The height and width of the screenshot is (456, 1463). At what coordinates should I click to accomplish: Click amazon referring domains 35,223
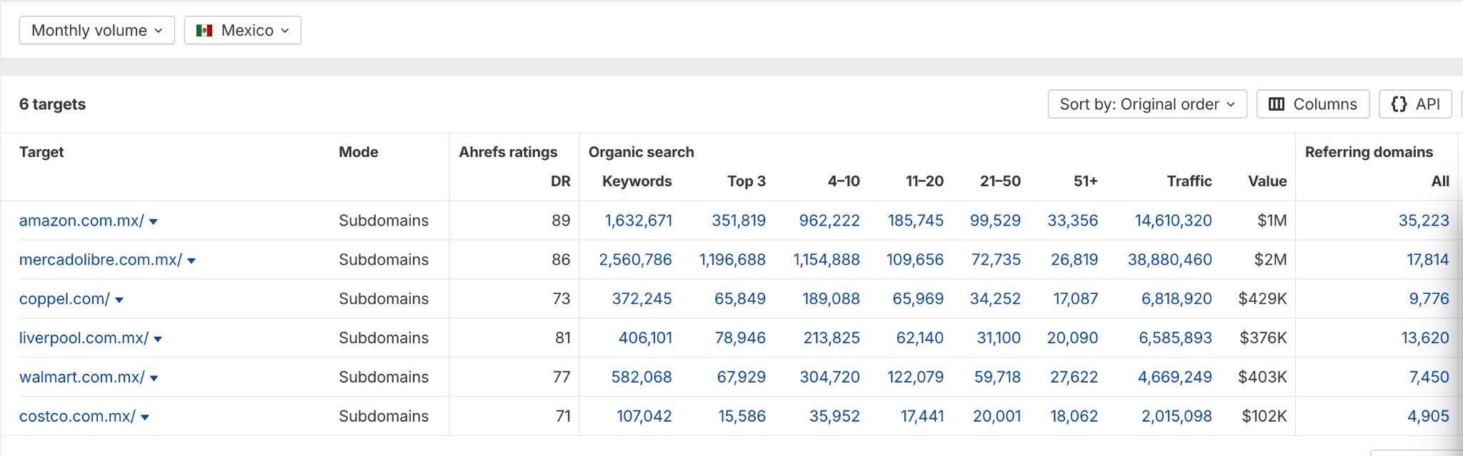coord(1424,221)
